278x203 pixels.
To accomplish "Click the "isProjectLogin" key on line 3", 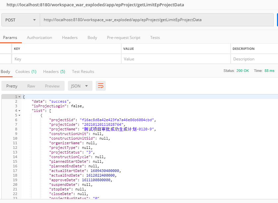I will point(49,106).
